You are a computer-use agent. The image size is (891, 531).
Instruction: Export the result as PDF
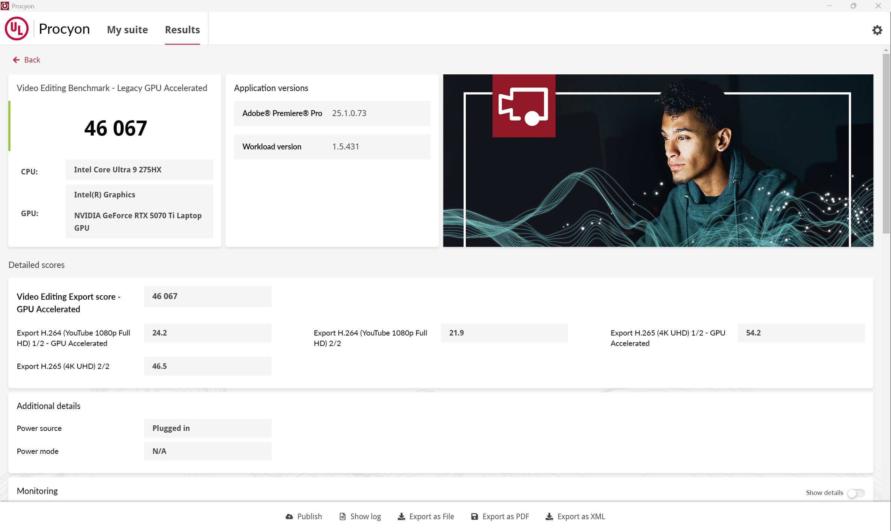[506, 516]
